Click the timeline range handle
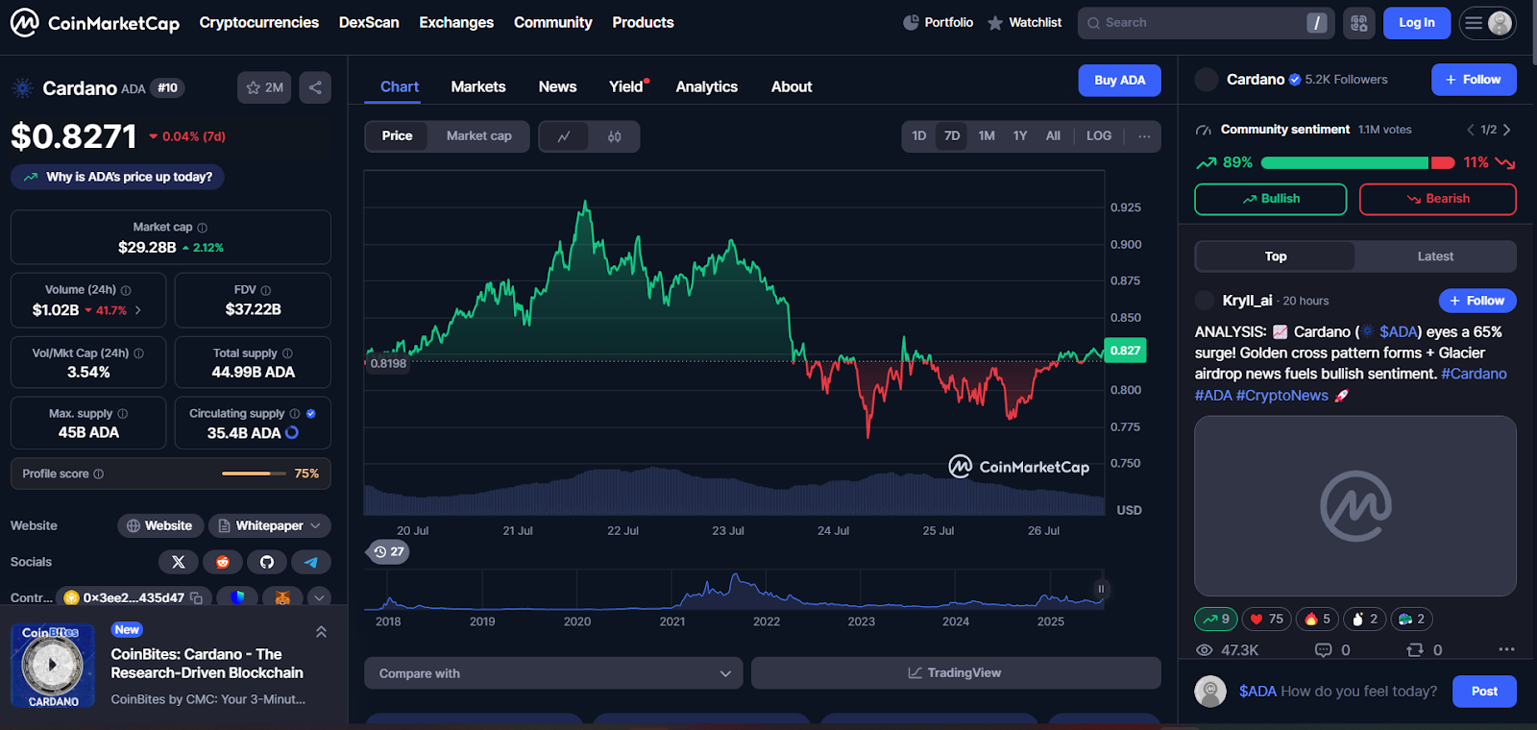Image resolution: width=1537 pixels, height=730 pixels. pos(1101,589)
